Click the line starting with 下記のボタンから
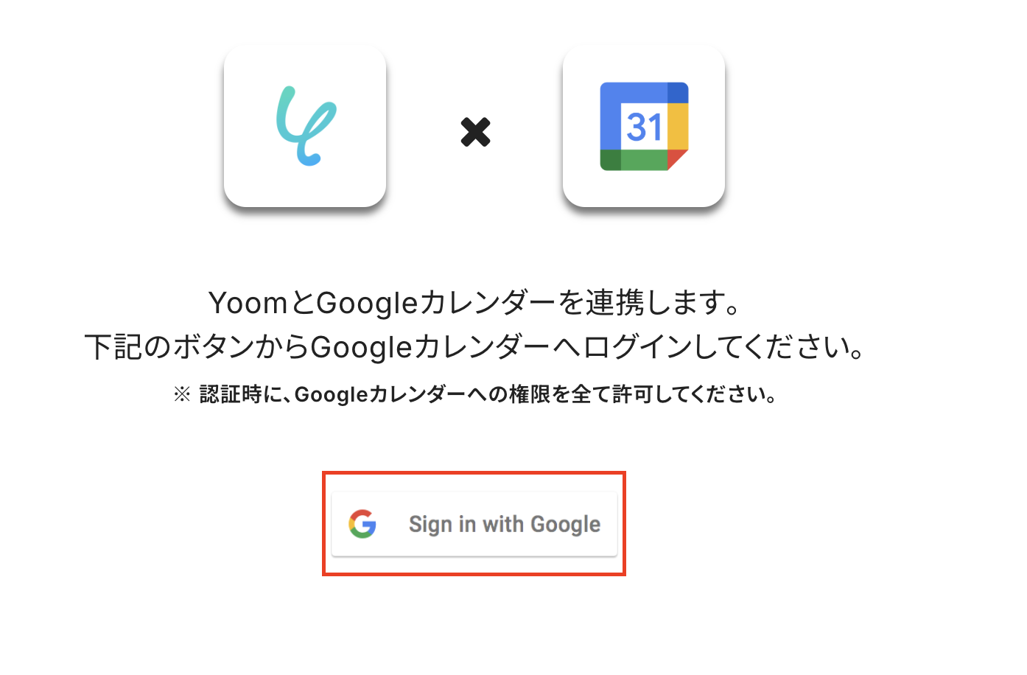Viewport: 1027px width, 675px height. [475, 347]
